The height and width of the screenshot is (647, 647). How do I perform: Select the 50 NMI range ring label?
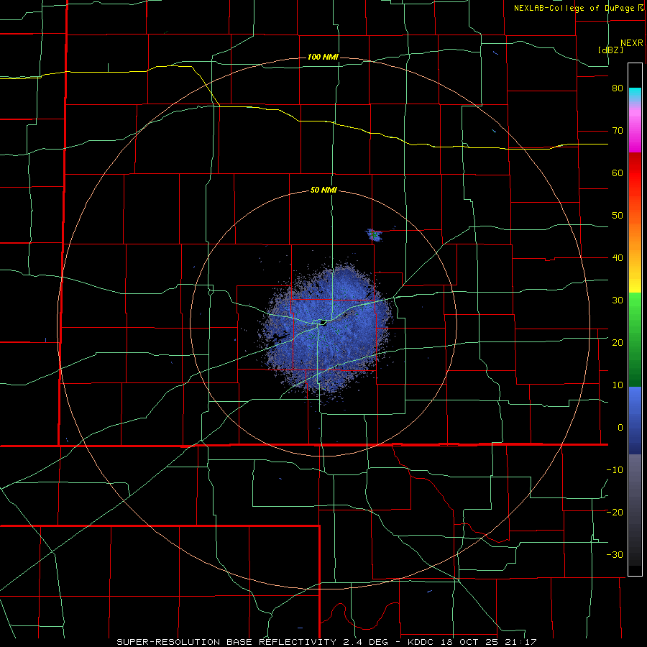pyautogui.click(x=323, y=191)
